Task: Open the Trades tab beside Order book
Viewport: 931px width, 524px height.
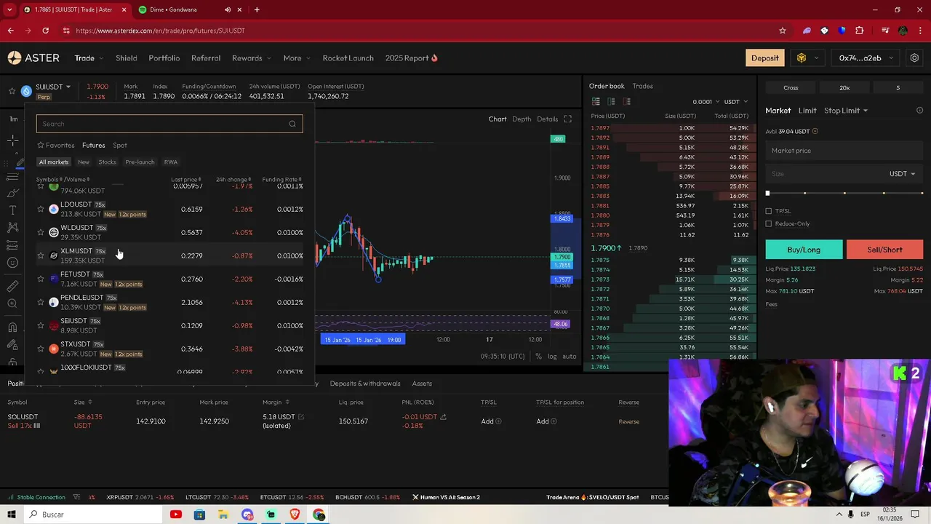Action: tap(642, 86)
